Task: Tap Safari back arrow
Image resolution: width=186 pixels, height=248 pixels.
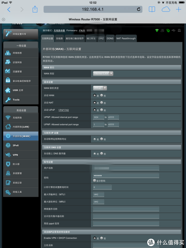Action: point(9,10)
